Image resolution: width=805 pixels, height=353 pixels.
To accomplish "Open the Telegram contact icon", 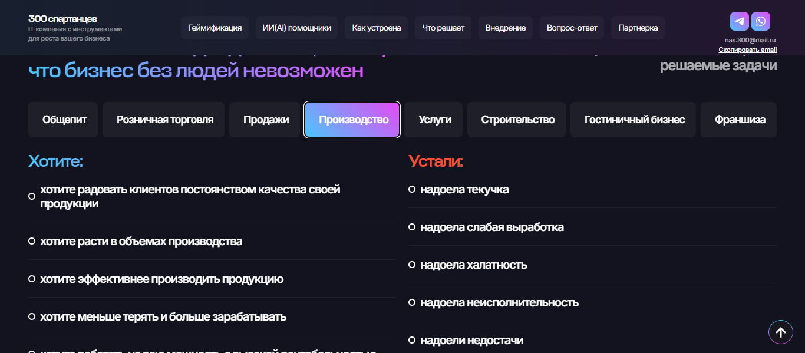I will [740, 21].
